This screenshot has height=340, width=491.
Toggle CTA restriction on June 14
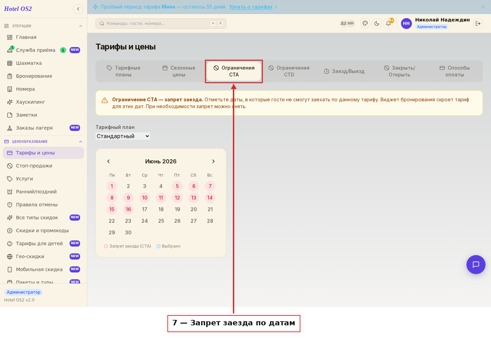tap(210, 198)
